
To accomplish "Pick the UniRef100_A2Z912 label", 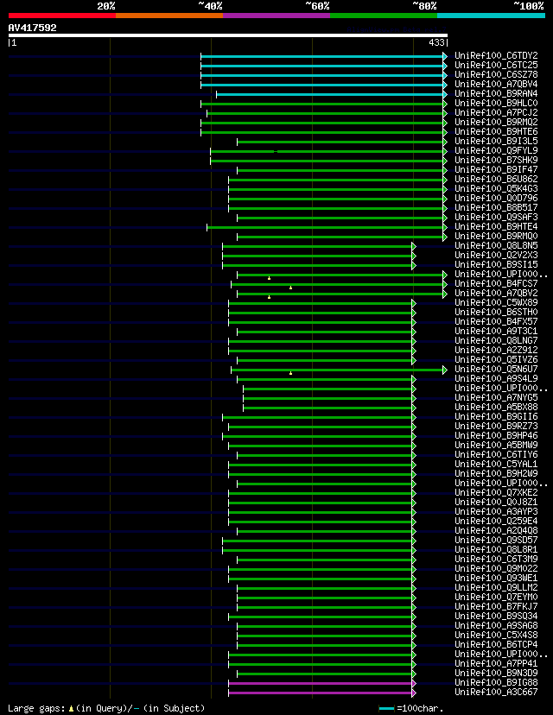I will tap(496, 351).
